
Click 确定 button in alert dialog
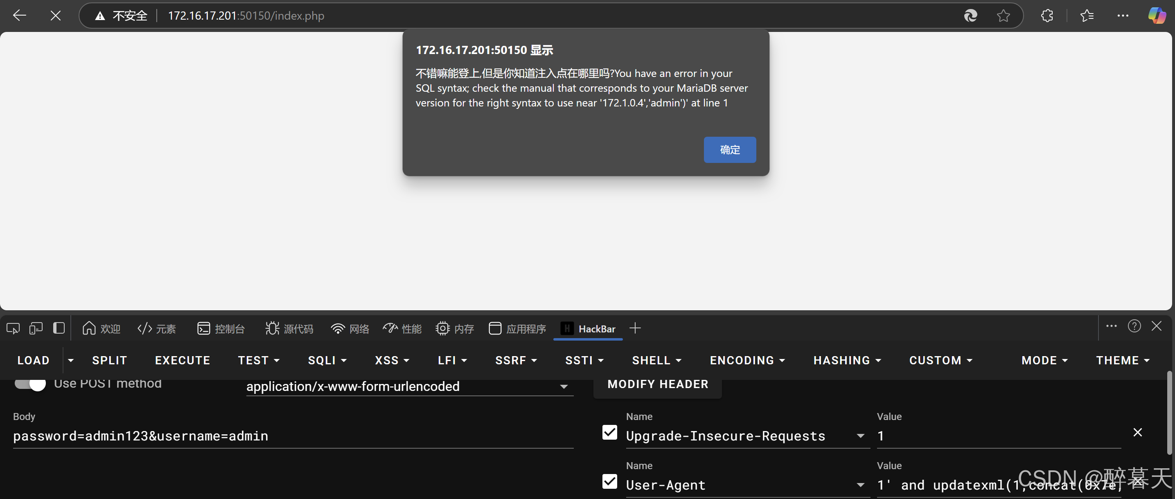(x=729, y=149)
